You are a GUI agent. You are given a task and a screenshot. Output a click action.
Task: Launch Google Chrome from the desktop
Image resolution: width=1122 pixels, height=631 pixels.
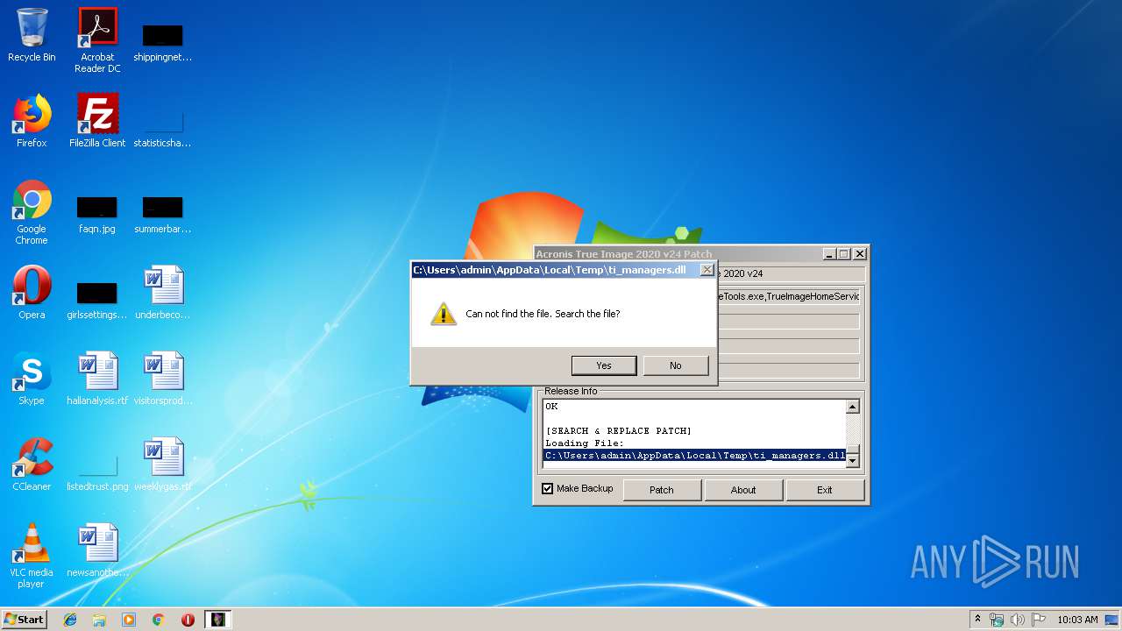coord(32,212)
